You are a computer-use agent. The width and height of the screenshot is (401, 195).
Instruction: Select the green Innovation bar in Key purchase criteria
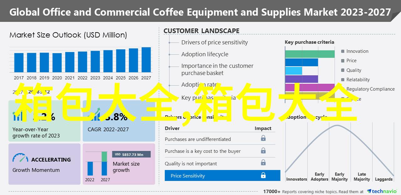coord(310,54)
